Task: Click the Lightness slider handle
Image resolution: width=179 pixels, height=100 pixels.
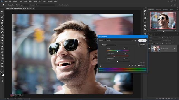Action: click(118, 62)
